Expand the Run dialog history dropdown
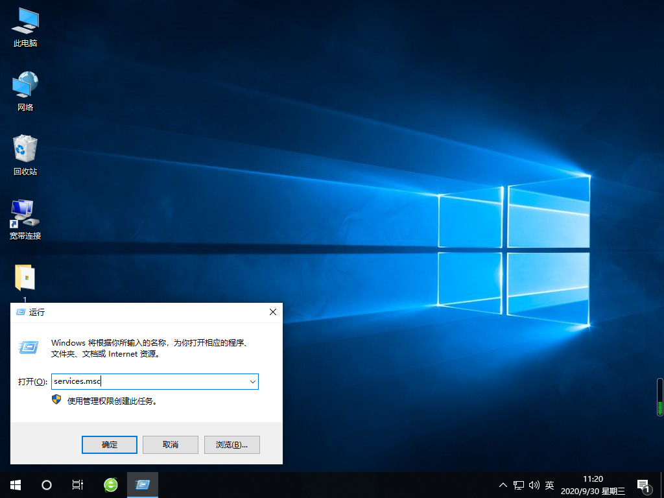This screenshot has width=664, height=498. click(x=252, y=381)
